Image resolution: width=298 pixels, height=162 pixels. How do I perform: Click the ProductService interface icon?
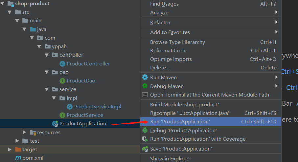click(62, 115)
